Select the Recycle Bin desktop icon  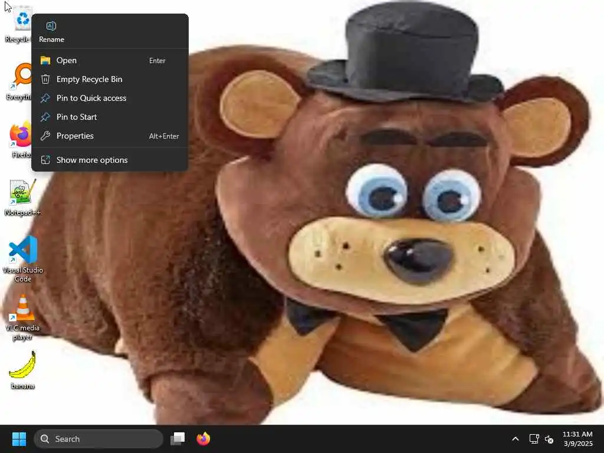[x=18, y=25]
